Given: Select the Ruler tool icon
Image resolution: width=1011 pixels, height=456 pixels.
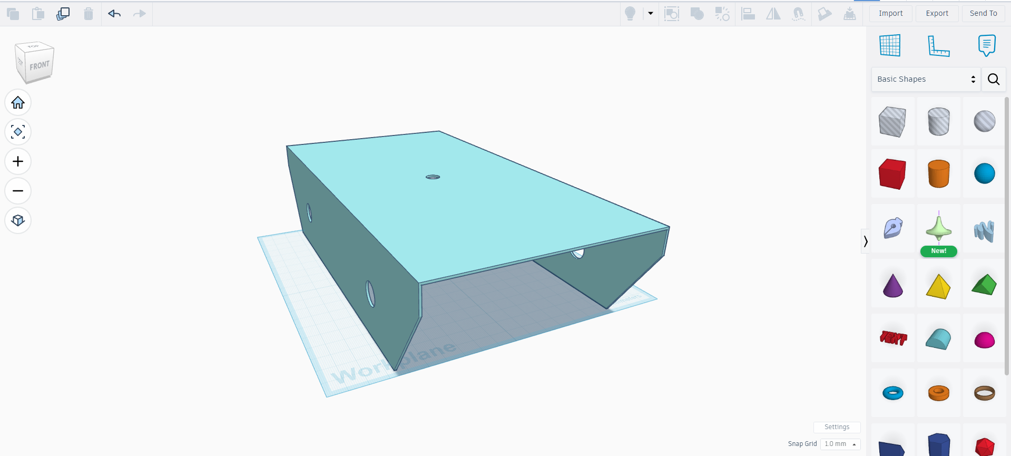Looking at the screenshot, I should pos(938,46).
